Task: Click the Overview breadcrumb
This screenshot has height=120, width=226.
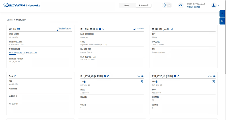Action: 21,20
